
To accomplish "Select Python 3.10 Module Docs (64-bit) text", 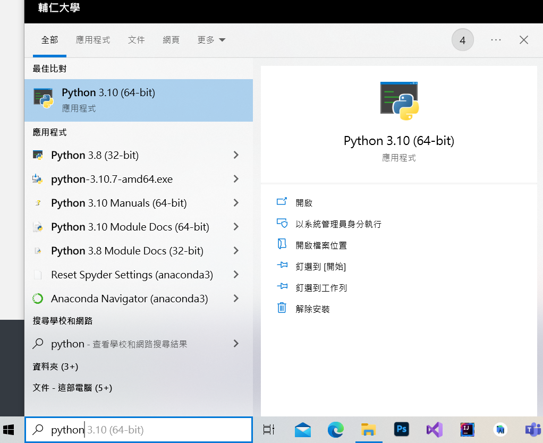I will coord(130,227).
